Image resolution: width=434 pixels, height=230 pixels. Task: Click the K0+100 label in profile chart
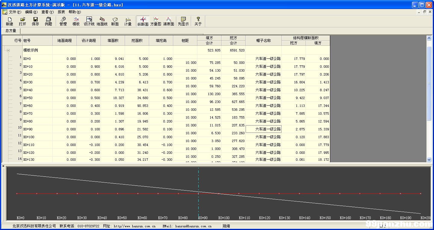point(224,218)
